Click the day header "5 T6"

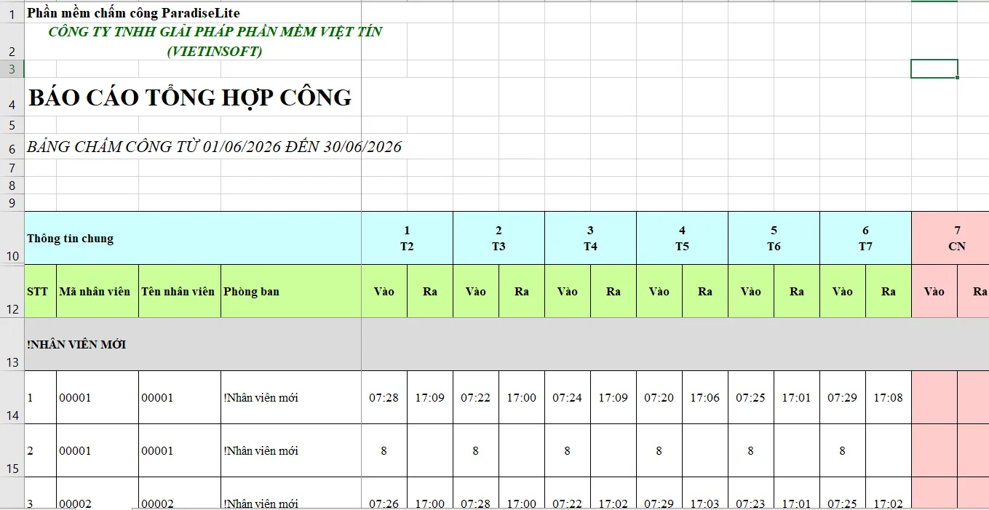[x=774, y=238]
